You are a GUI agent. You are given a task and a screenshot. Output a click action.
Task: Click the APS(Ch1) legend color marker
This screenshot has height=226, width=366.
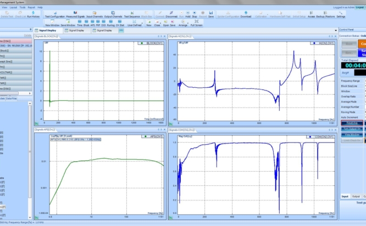tap(146, 136)
